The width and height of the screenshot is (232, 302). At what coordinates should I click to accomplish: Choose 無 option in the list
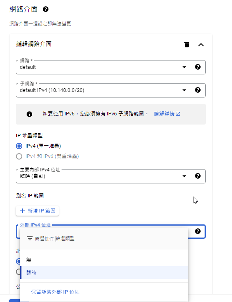[x=104, y=260]
